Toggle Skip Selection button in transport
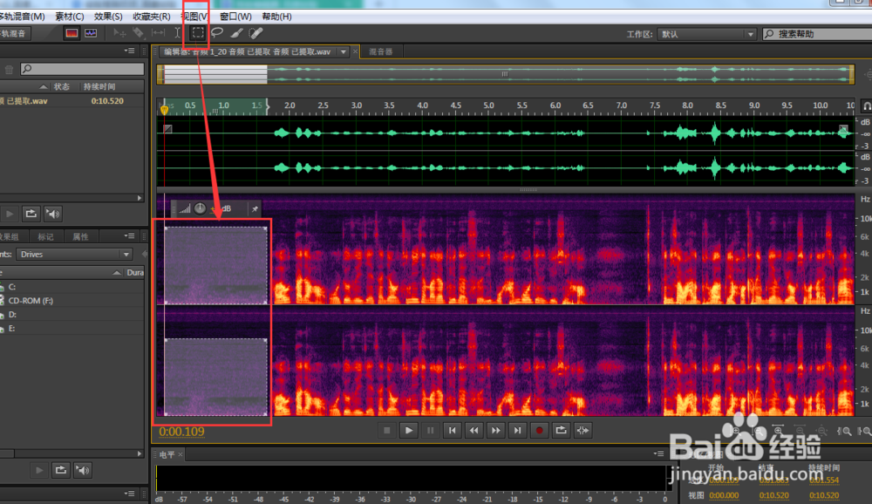The height and width of the screenshot is (504, 872). click(x=582, y=430)
